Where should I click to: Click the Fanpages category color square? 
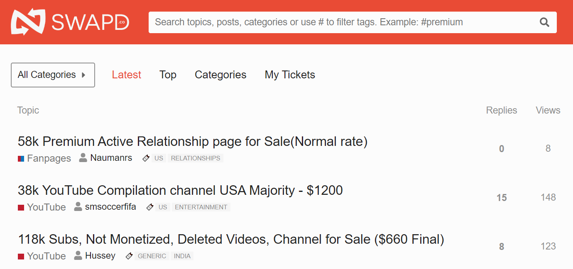tap(21, 158)
